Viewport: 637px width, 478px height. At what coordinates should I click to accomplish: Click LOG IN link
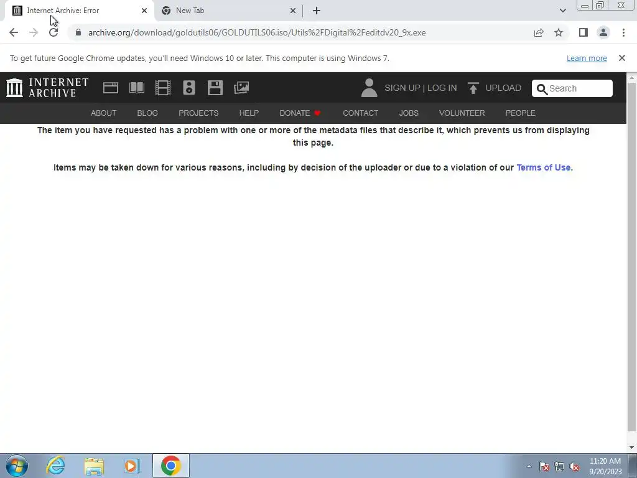coord(442,88)
